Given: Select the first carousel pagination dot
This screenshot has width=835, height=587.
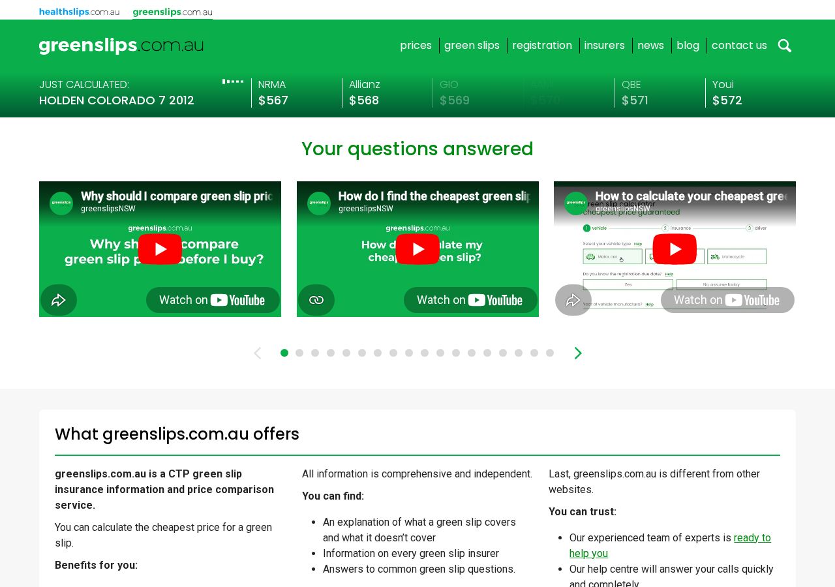Looking at the screenshot, I should tap(284, 353).
